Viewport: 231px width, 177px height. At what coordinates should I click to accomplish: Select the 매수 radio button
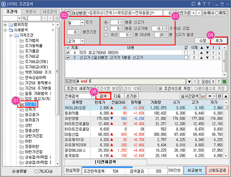click(x=205, y=13)
